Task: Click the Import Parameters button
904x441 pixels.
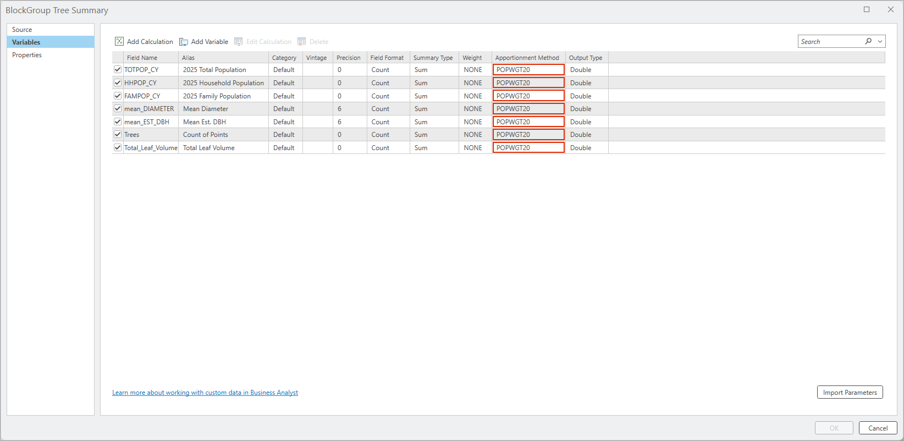Action: tap(850, 393)
